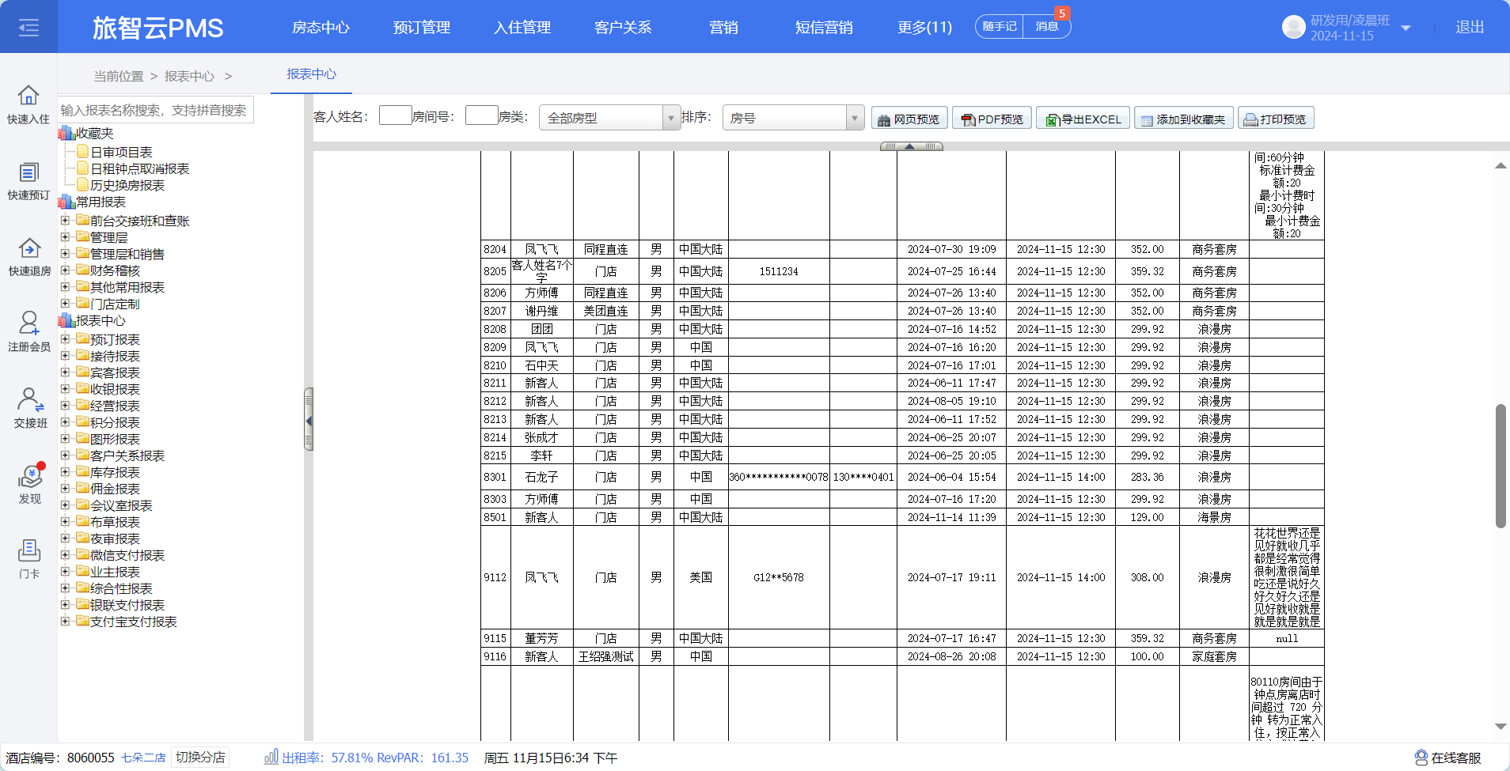Click 导出EXCEL button
The width and height of the screenshot is (1510, 771).
click(x=1083, y=119)
